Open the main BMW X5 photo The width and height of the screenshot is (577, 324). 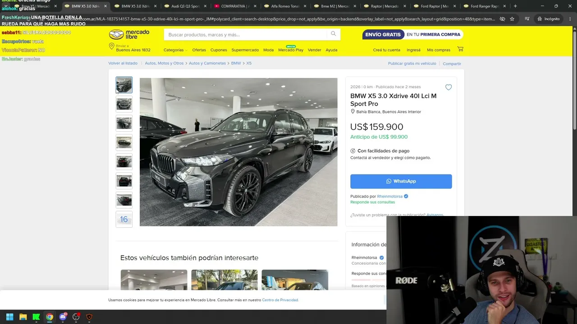[x=238, y=152]
